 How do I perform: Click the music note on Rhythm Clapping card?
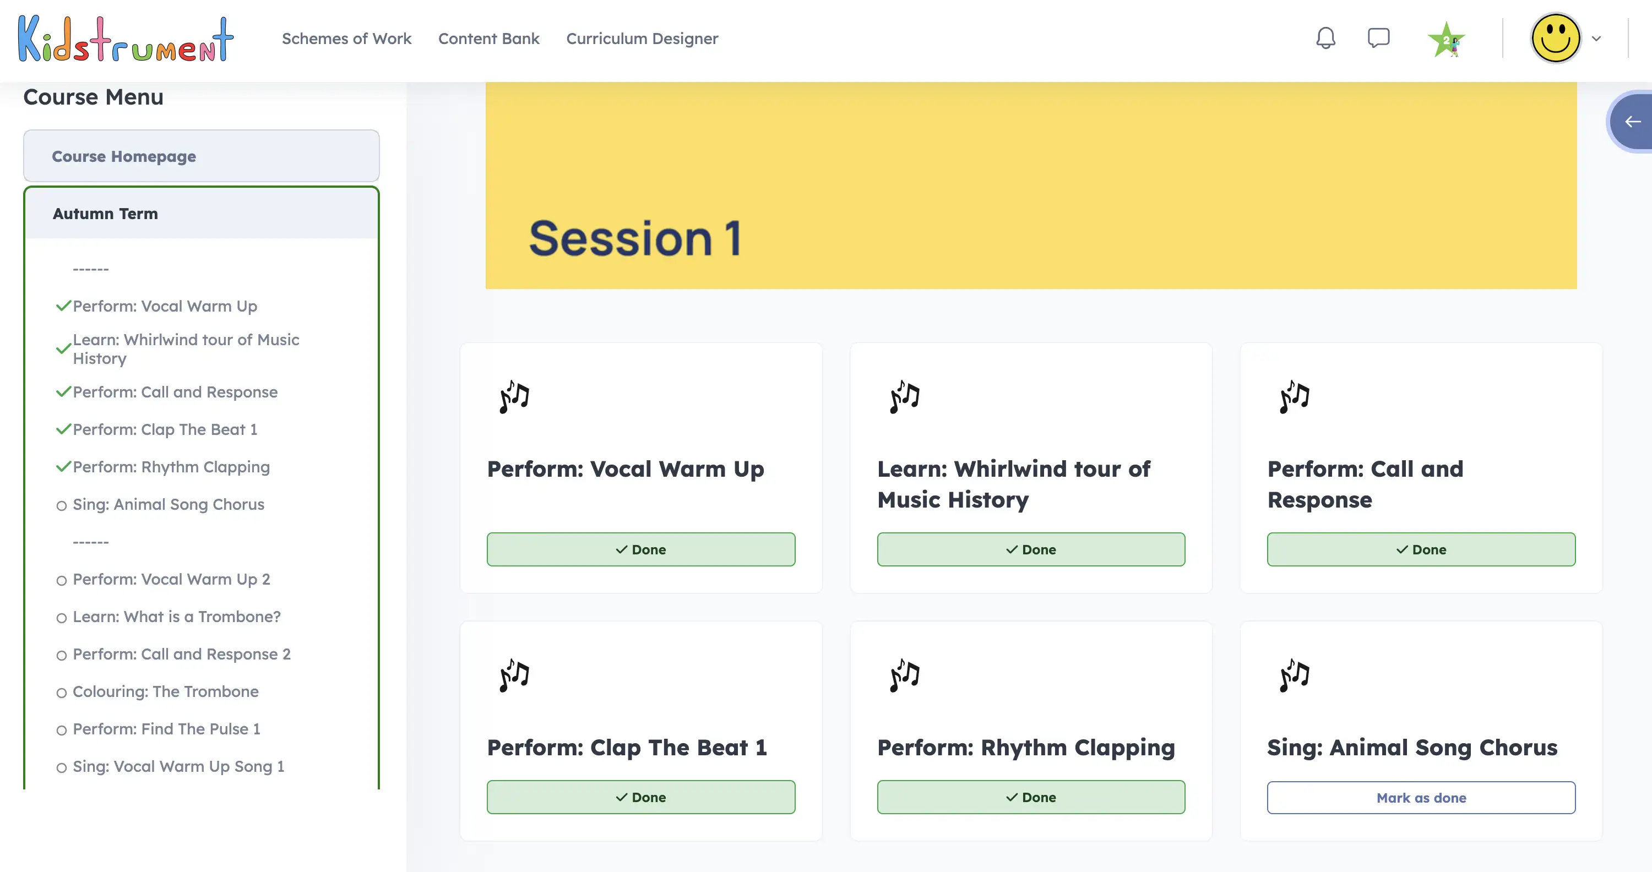pos(903,674)
